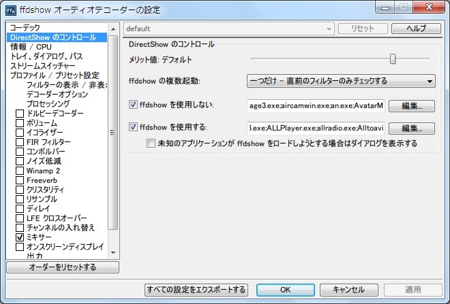This screenshot has width=450, height=304.
Task: Select フィルターの表示 / 非表示 tree item
Action: [66, 85]
